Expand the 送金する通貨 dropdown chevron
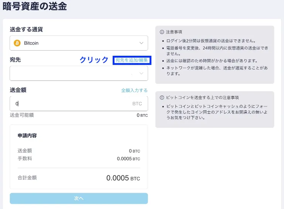Viewport: 284px width, 209px height. (141, 43)
